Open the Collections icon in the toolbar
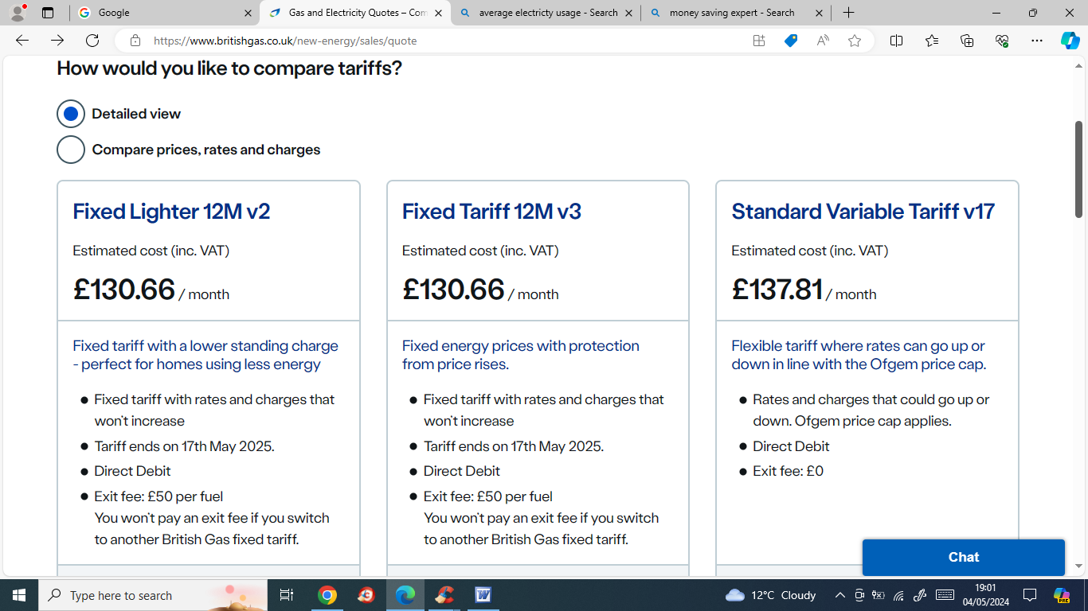The image size is (1088, 611). [967, 41]
